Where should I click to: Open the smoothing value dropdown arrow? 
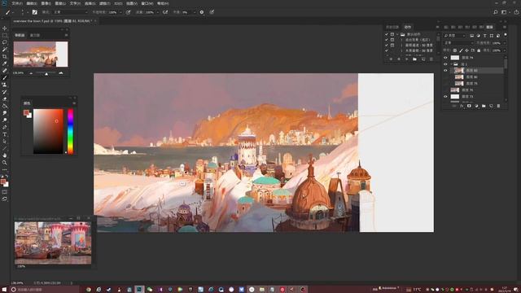coord(194,12)
